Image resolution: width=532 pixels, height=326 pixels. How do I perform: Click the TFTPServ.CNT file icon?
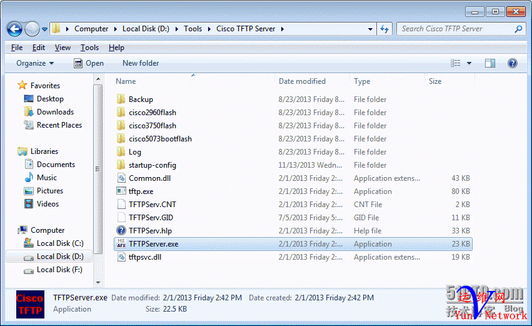121,204
